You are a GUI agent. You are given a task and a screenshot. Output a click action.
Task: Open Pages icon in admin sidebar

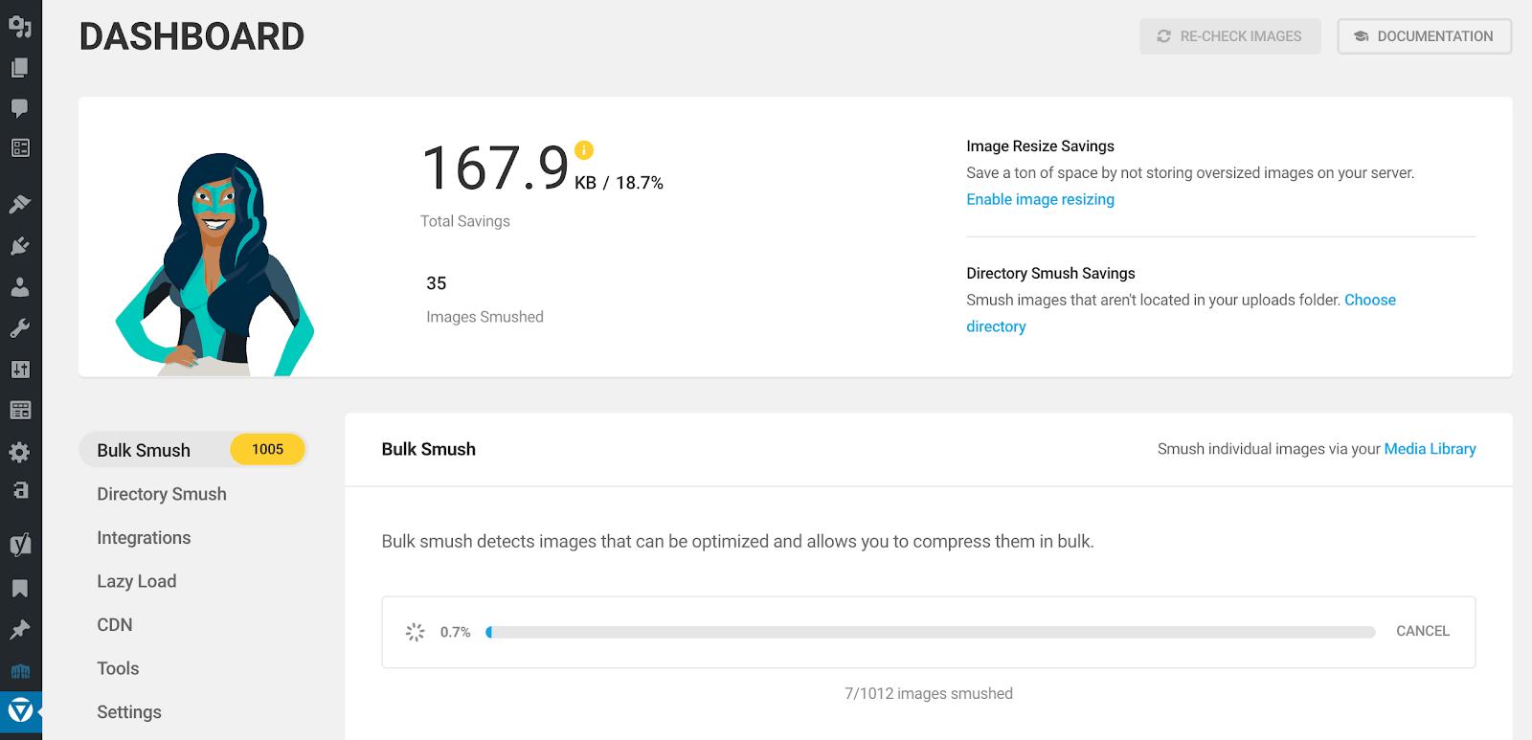(x=19, y=68)
